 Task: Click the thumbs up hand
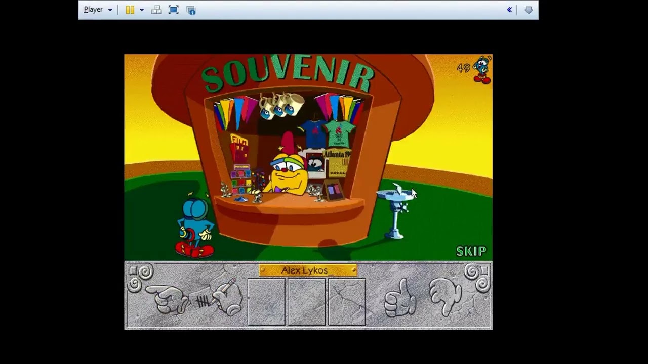click(400, 298)
